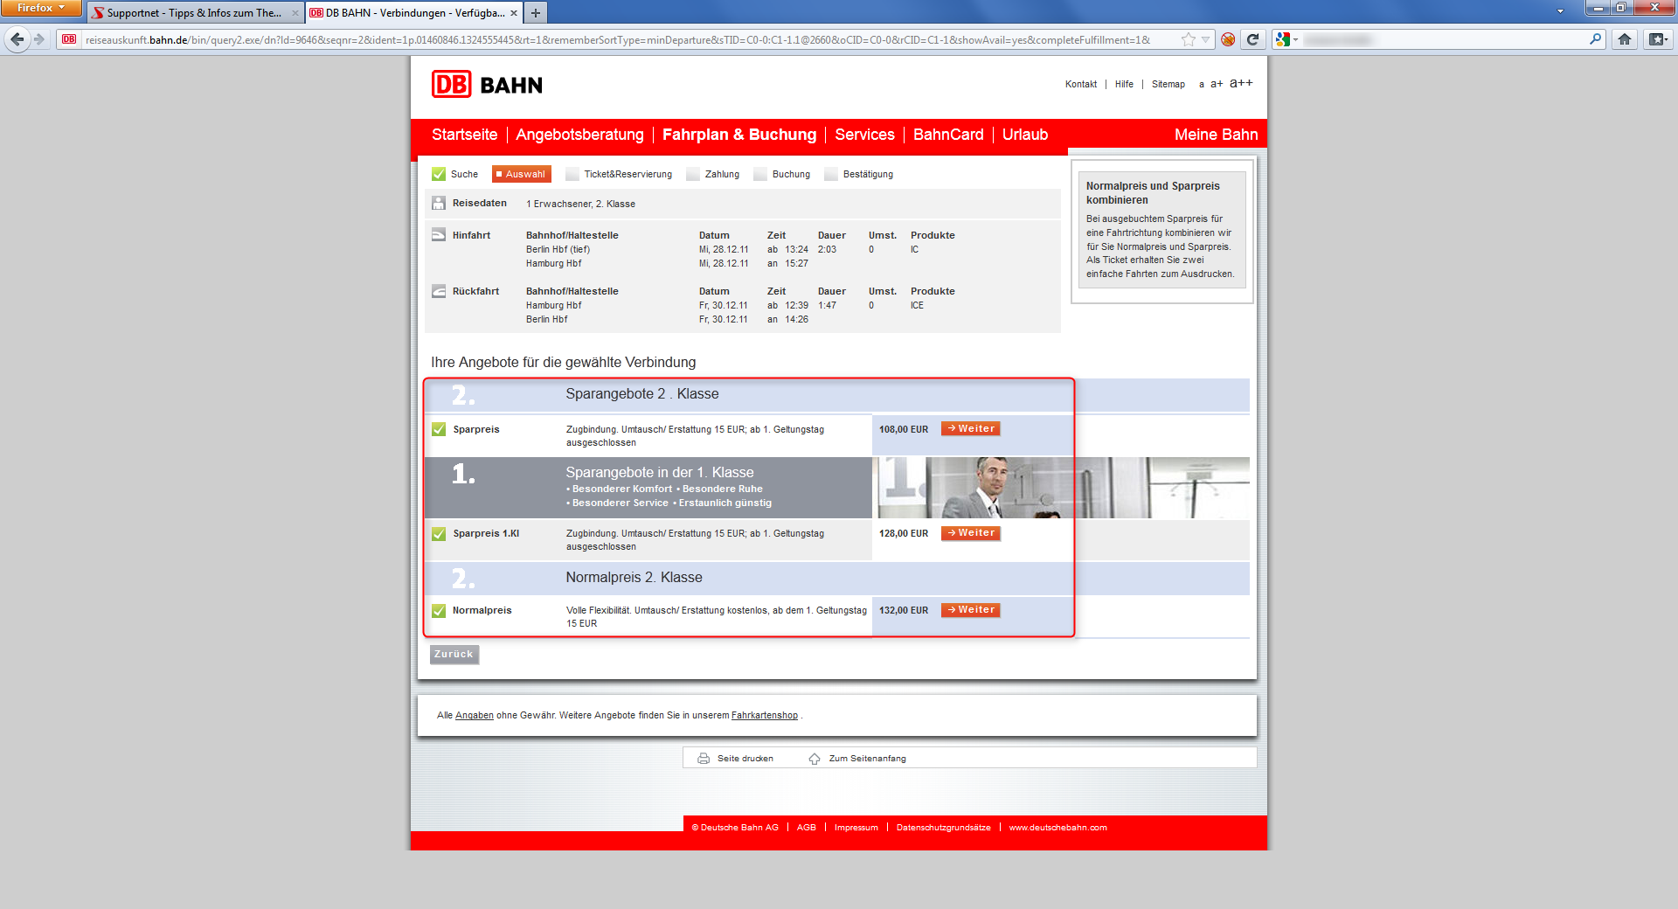Open the list-all-tabs dropdown arrow

coord(1560,11)
